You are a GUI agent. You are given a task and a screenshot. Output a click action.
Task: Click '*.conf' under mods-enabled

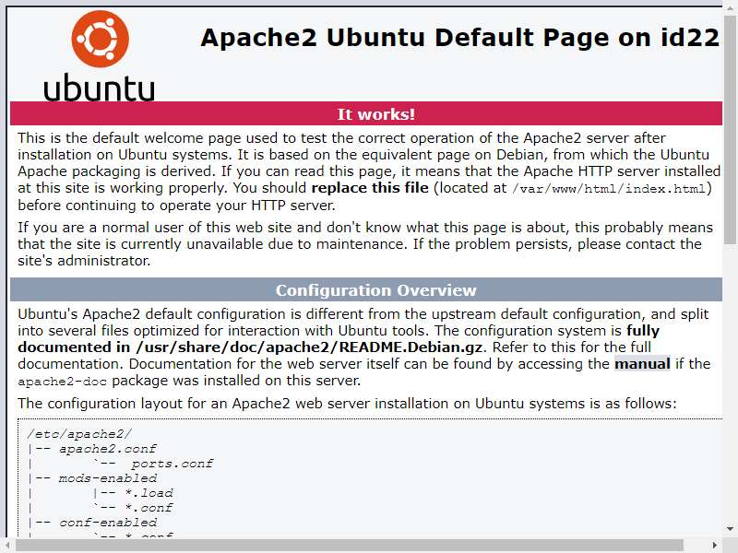(149, 508)
